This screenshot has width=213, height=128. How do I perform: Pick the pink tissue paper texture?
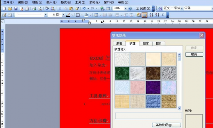click(138, 87)
